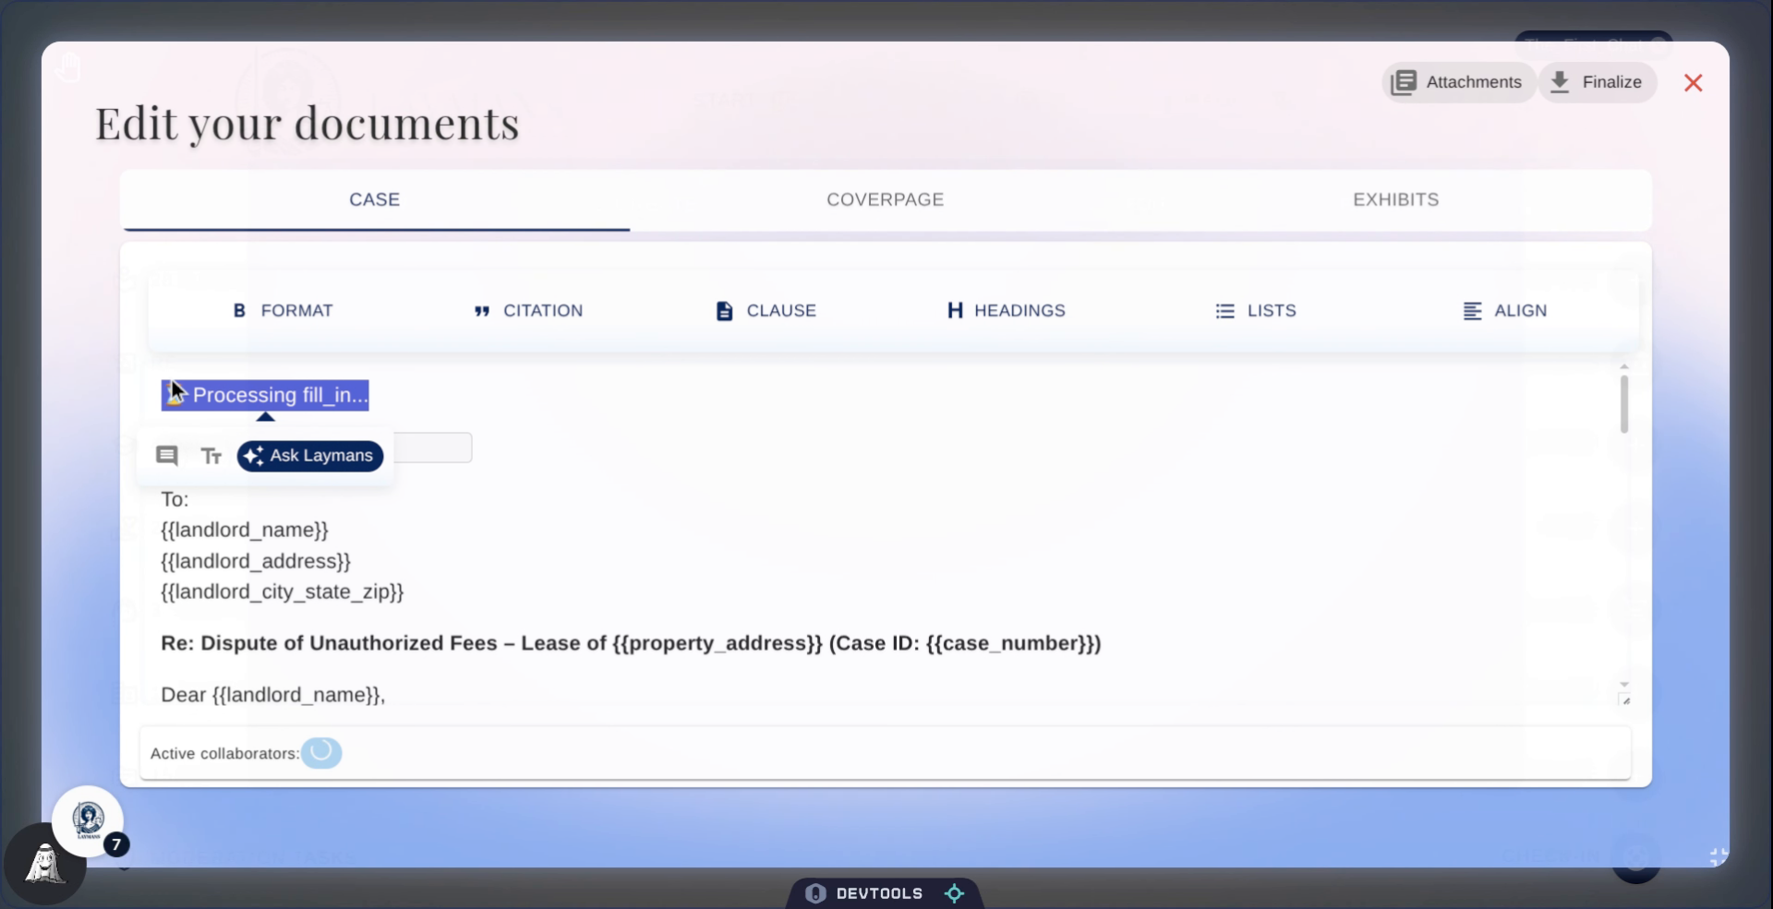Click the active collaborator avatar indicator

(321, 753)
